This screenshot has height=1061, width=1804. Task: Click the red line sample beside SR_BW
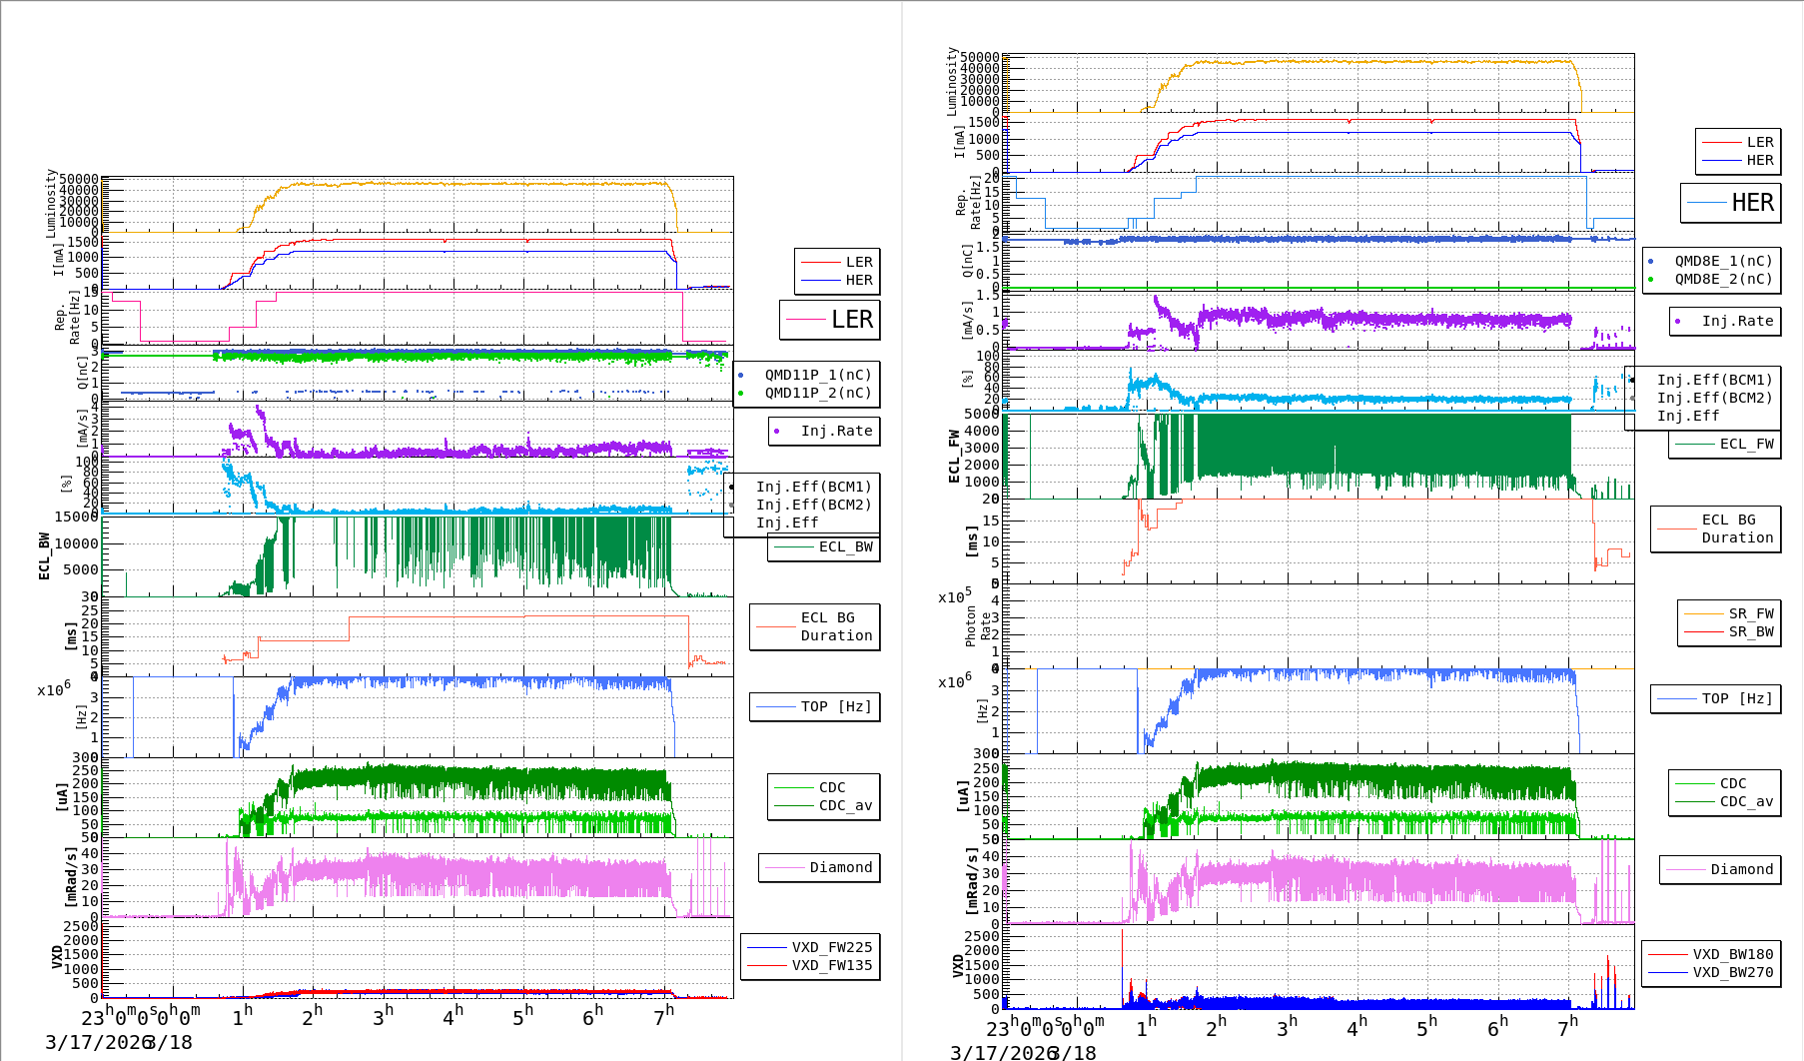point(1703,631)
